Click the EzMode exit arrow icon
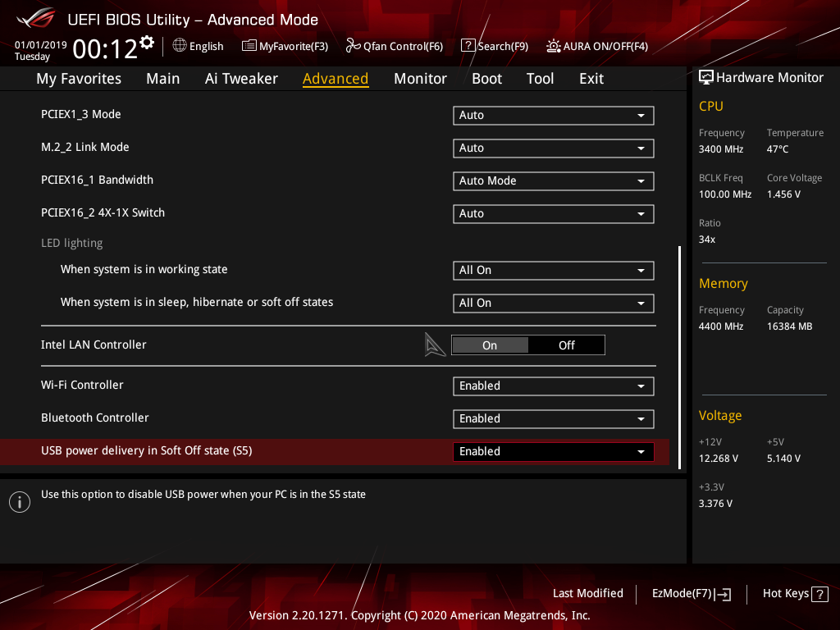The height and width of the screenshot is (630, 840). [723, 594]
